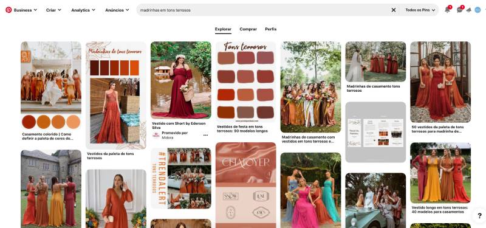Click the Midora promoter logo icon
The width and height of the screenshot is (486, 228).
(156, 135)
